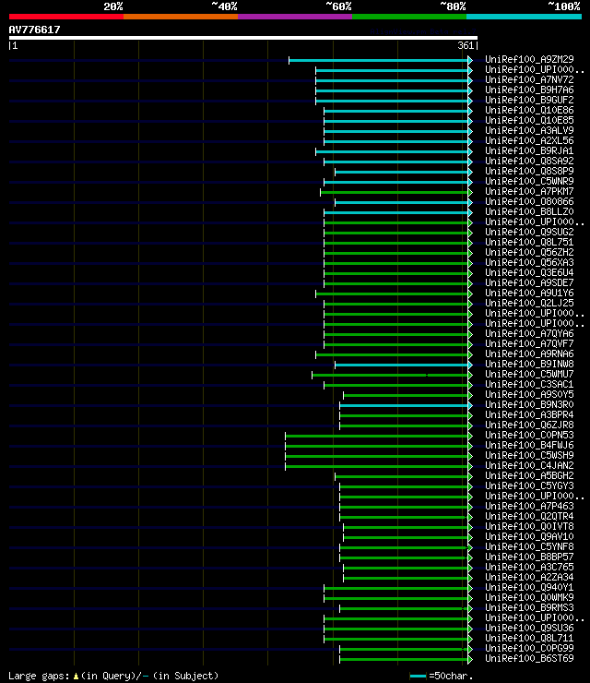Click the cyan ~100% identity legend segment
Screen dimensions: 590x683
pyautogui.click(x=524, y=17)
